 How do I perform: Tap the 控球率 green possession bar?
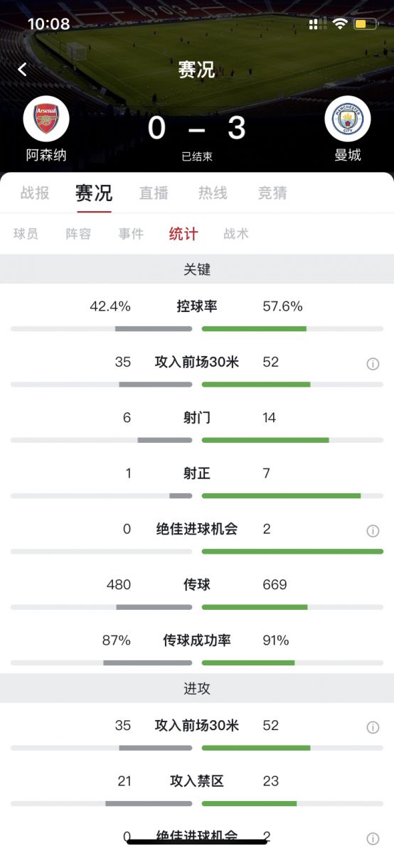click(x=254, y=329)
